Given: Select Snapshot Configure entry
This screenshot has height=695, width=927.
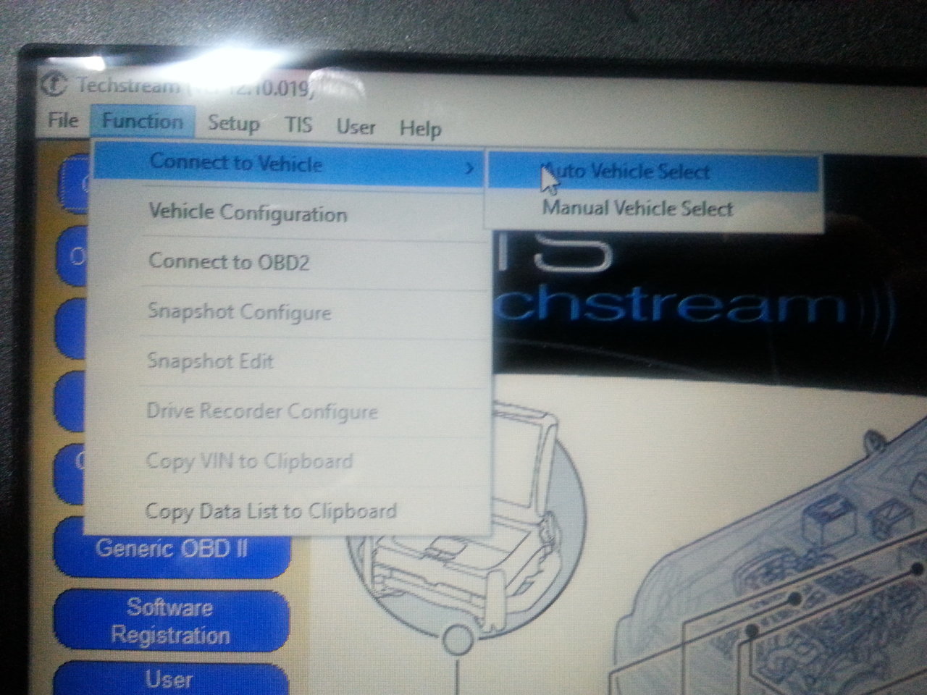Looking at the screenshot, I should [287, 312].
